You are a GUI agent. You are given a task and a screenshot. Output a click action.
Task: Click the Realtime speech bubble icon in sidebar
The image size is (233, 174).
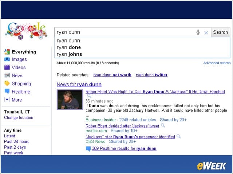point(7,91)
